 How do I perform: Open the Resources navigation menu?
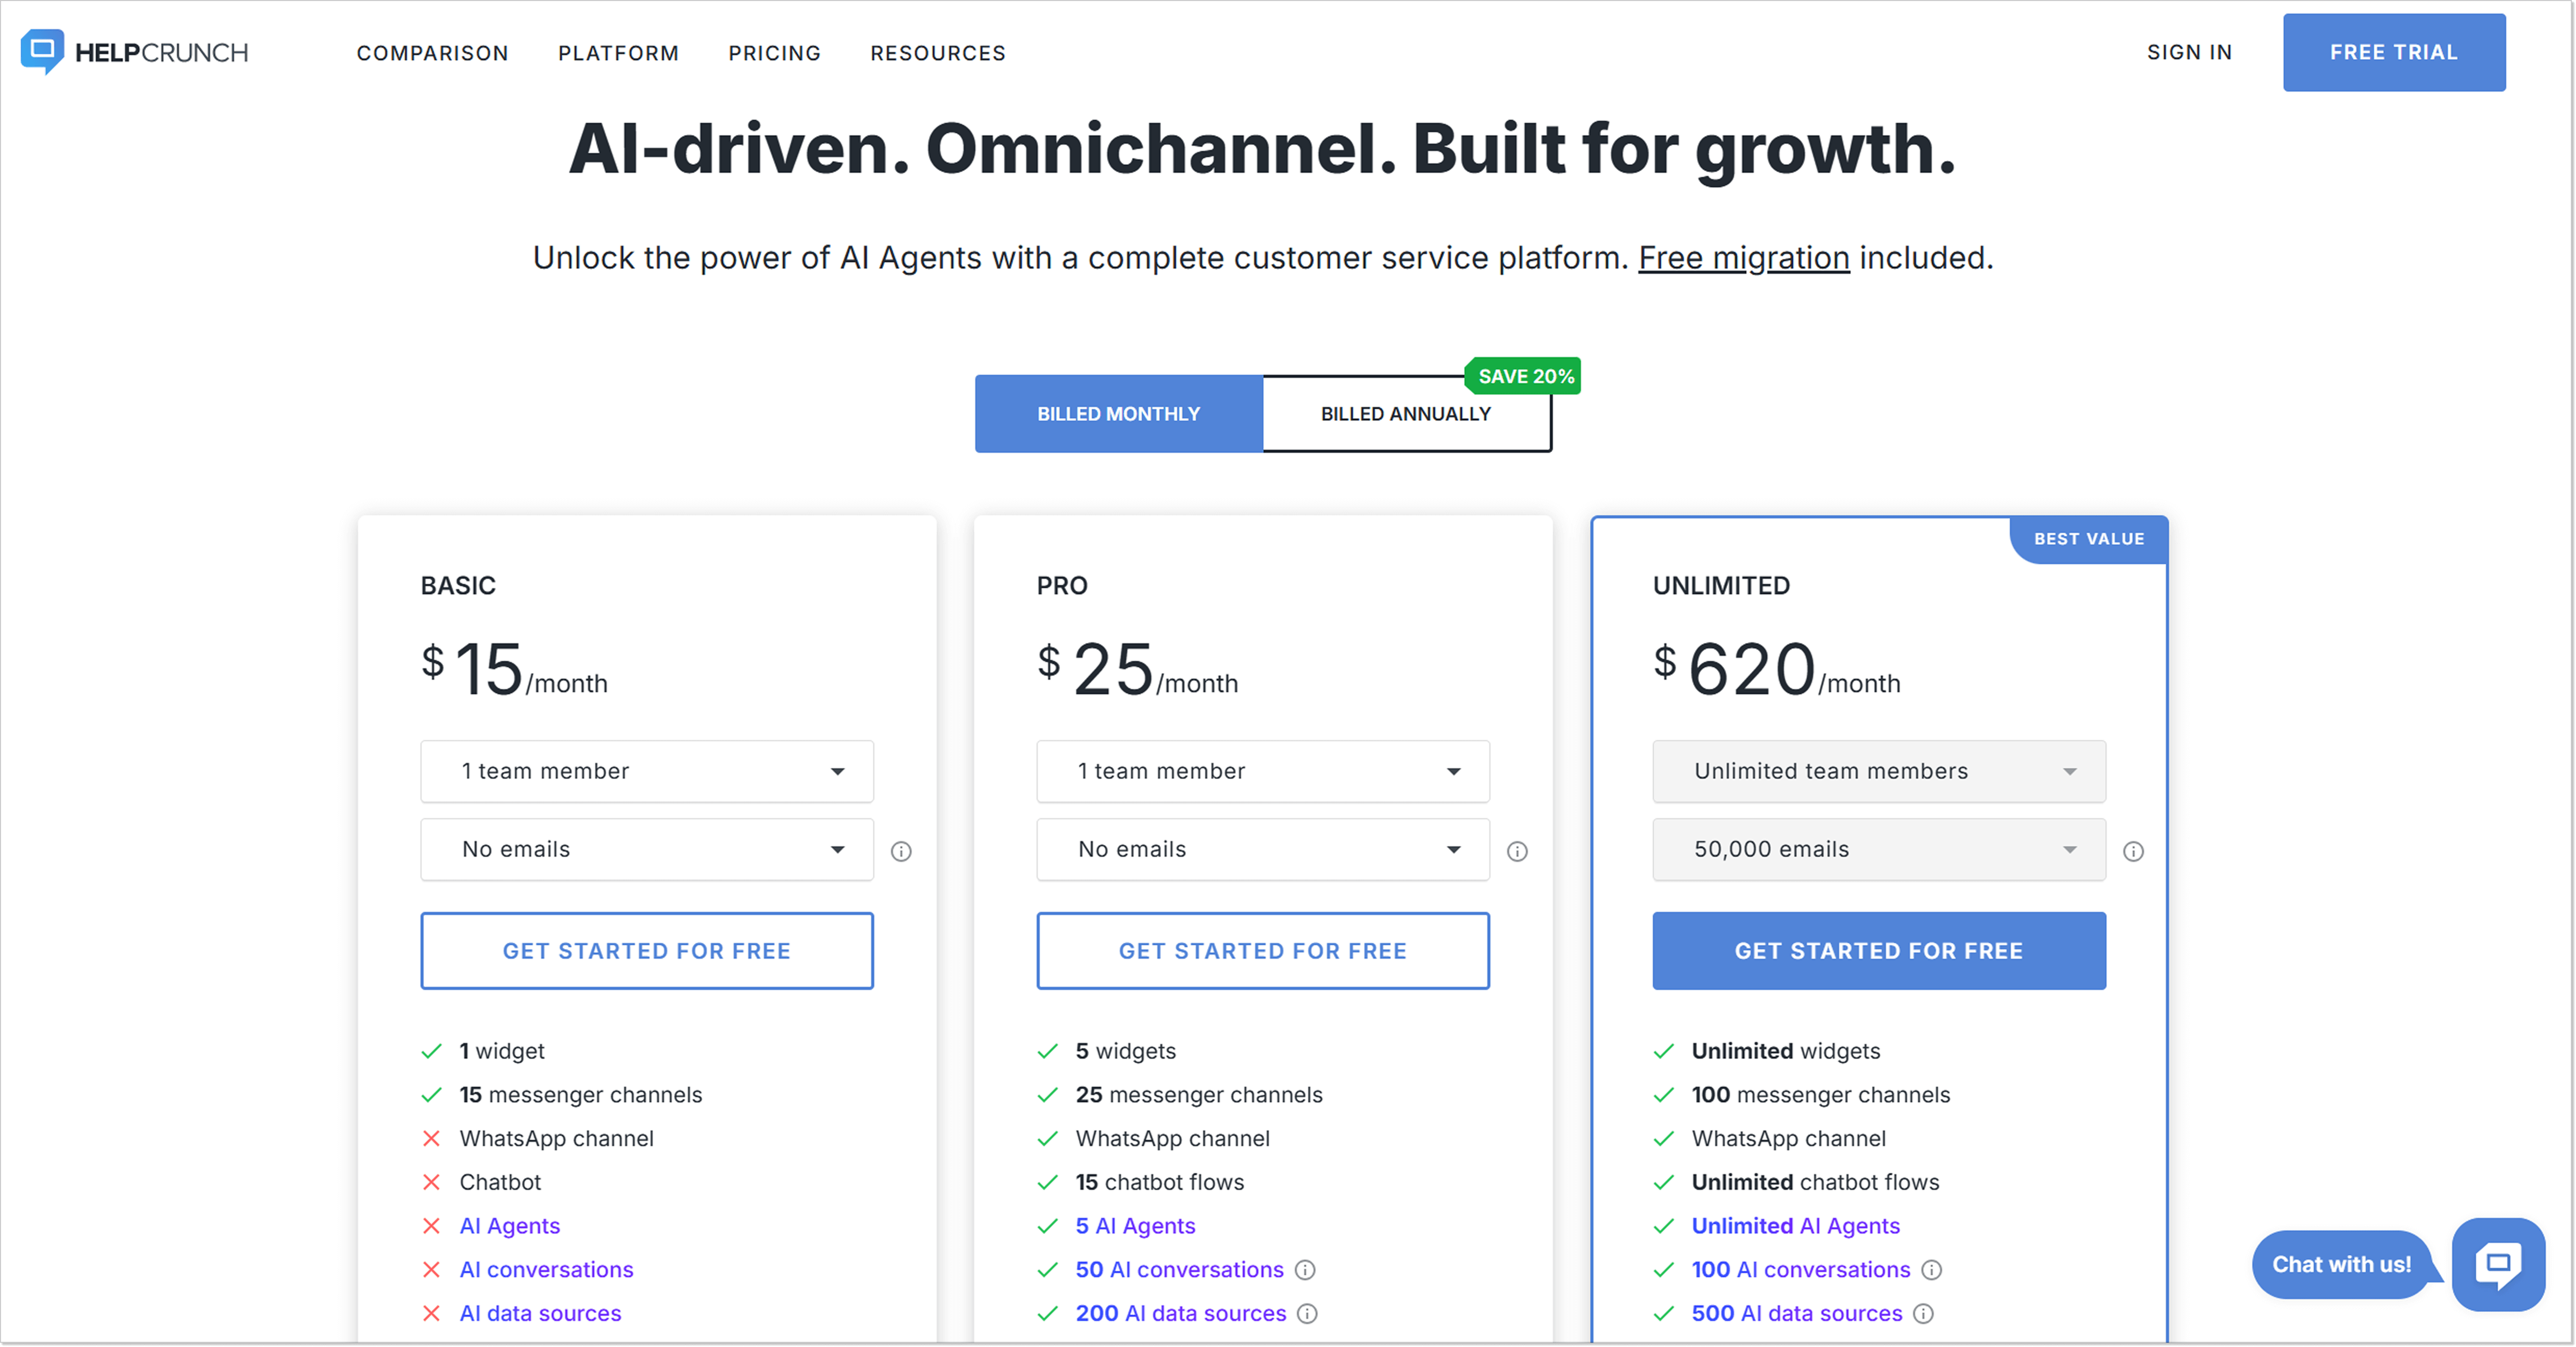937,53
